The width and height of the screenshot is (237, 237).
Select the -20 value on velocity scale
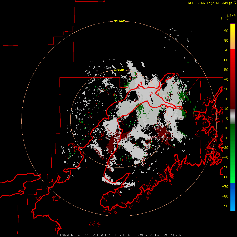pyautogui.click(x=225, y=138)
